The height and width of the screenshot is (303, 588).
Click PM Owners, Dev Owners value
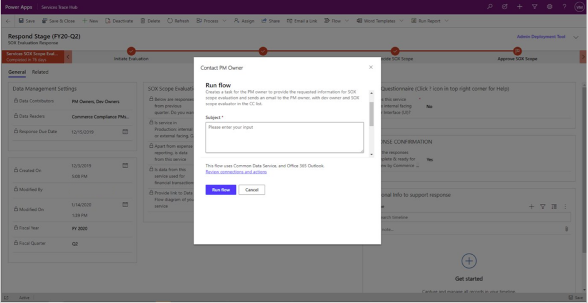(95, 101)
